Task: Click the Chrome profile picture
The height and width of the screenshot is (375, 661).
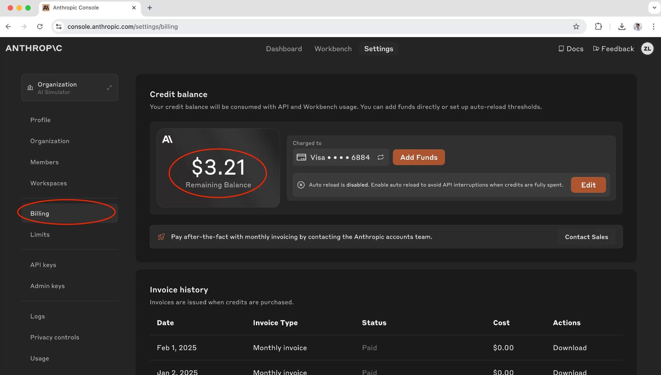Action: [x=638, y=26]
